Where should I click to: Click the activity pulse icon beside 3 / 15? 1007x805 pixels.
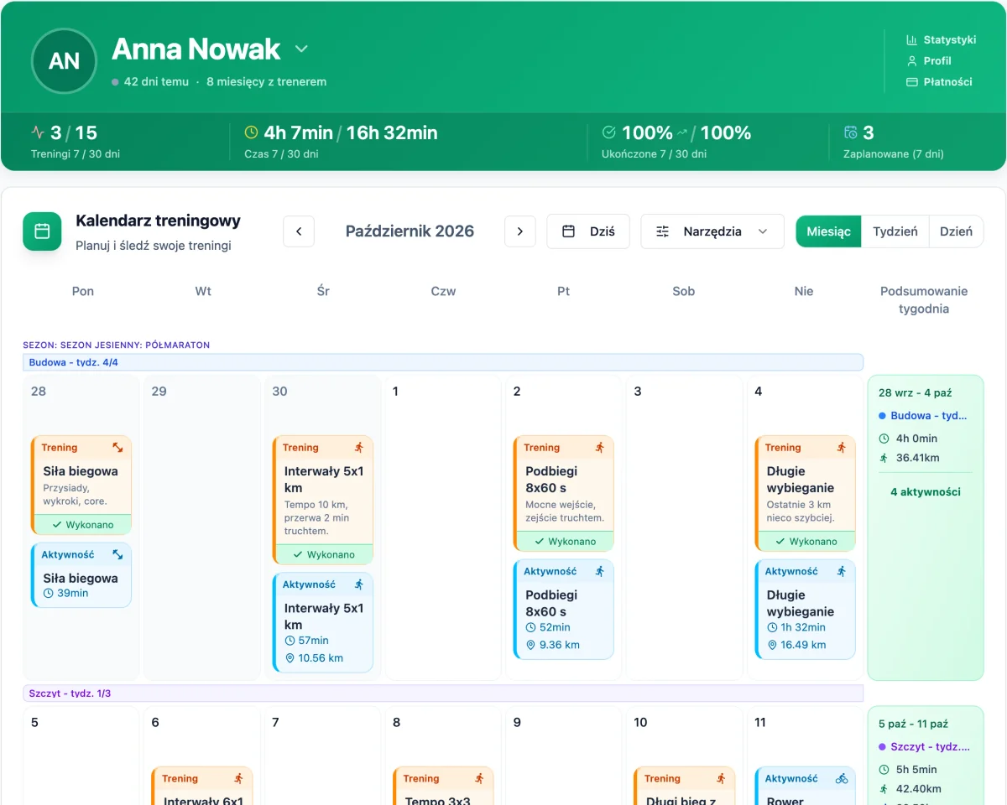38,132
